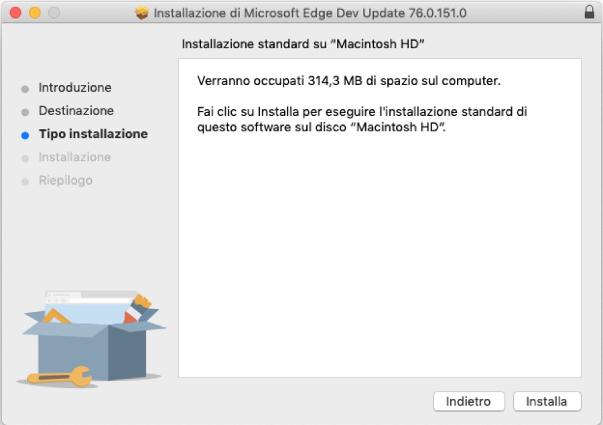Select the Destinazione step in sidebar
Viewport: 603px width, 425px height.
(x=76, y=111)
